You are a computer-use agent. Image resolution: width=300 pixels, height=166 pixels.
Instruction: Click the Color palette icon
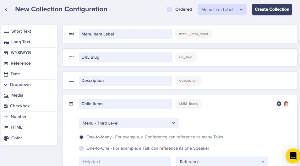point(6,138)
